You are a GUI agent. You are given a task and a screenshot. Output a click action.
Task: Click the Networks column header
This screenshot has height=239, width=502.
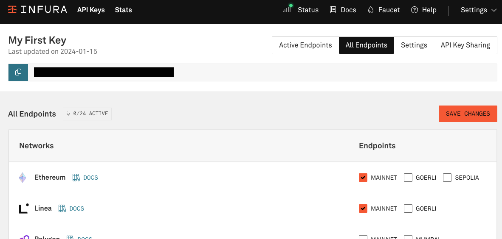(x=37, y=146)
